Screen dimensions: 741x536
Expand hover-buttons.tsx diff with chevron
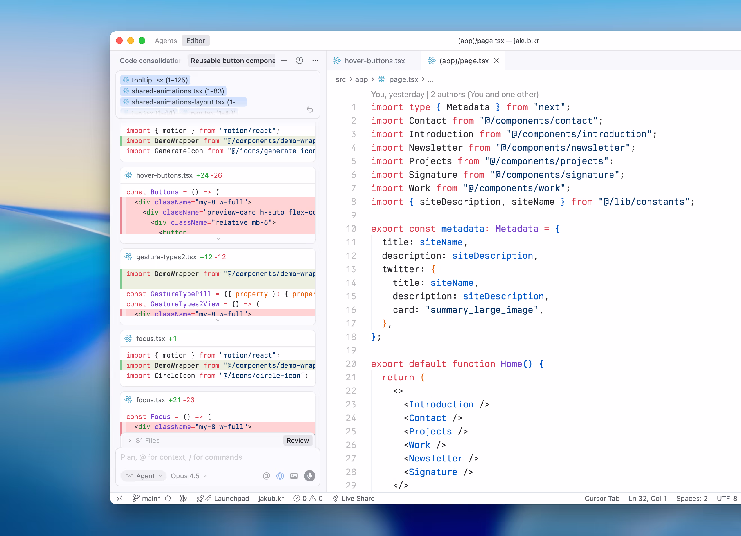(x=218, y=239)
